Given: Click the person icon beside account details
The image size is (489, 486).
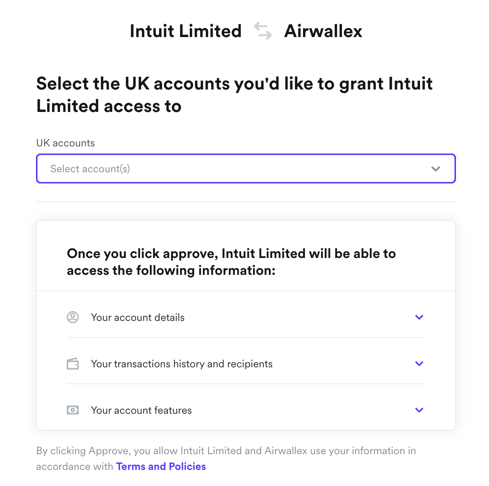Looking at the screenshot, I should 73,317.
